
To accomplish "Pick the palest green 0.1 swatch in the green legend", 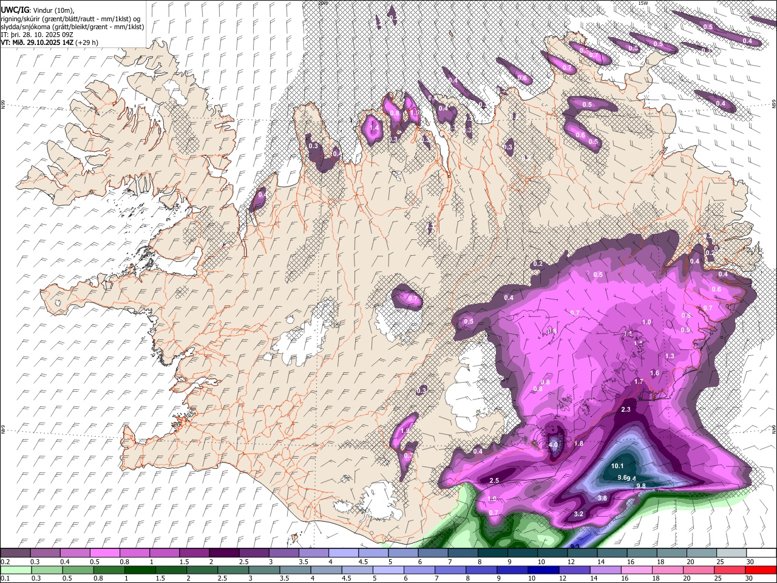I will [x=15, y=570].
